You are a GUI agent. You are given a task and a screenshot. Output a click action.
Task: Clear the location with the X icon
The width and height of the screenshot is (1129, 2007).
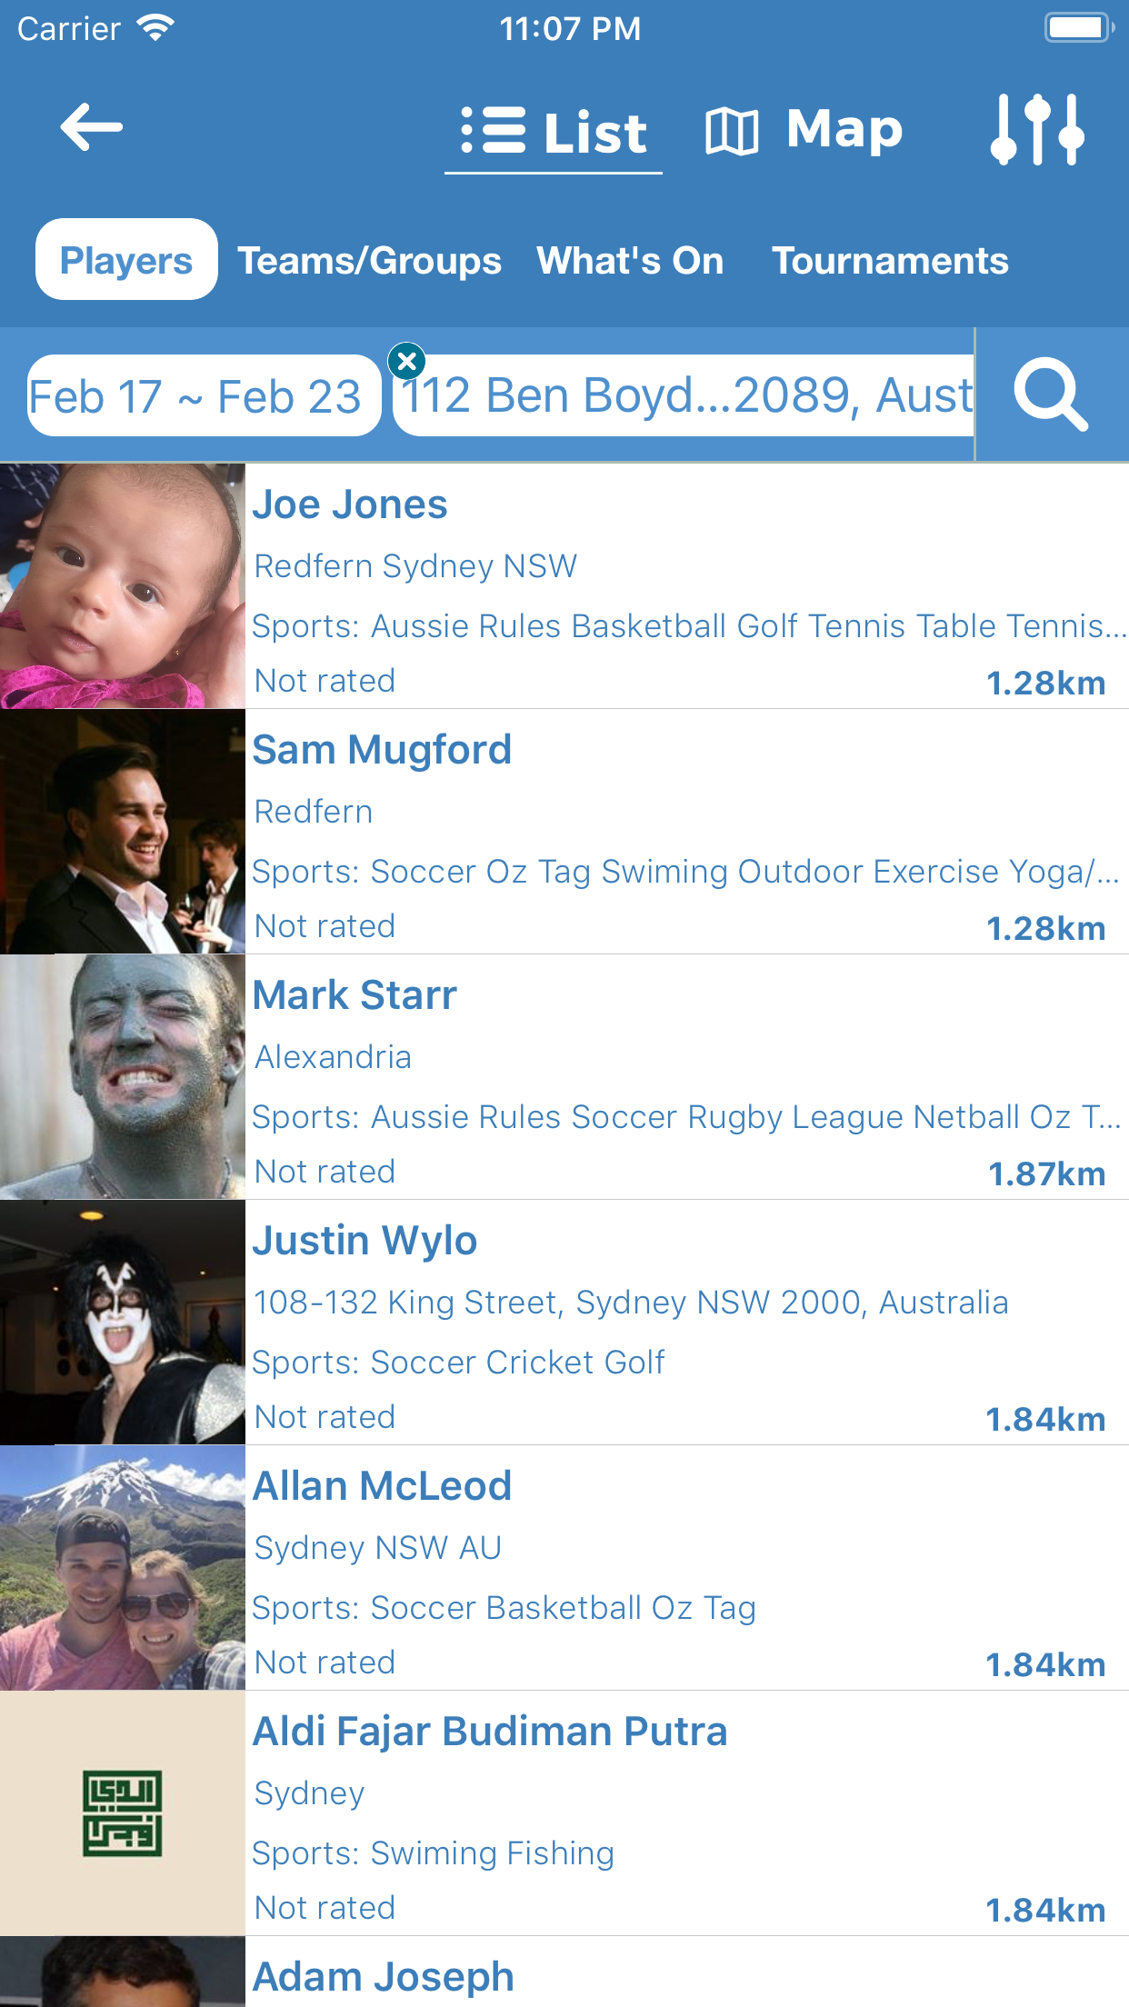pos(407,361)
